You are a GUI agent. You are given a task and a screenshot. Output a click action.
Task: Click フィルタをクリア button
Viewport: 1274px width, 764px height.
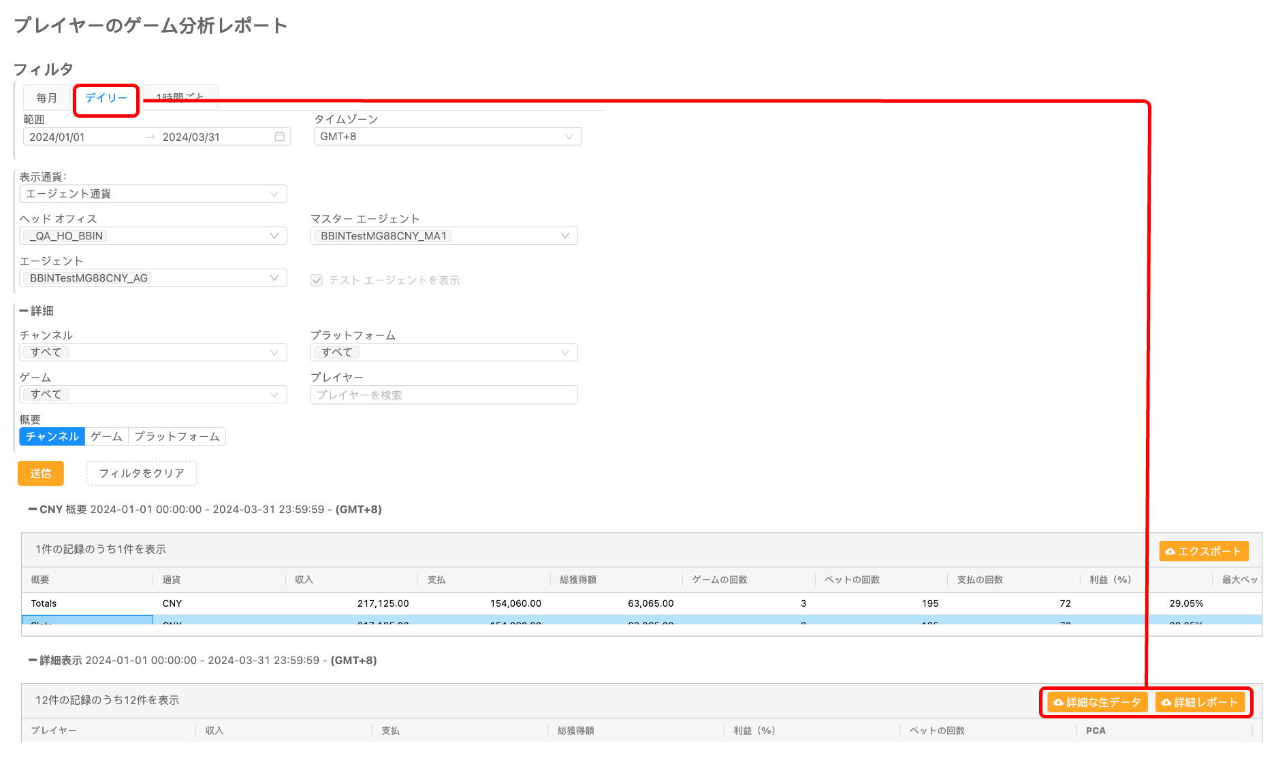142,474
